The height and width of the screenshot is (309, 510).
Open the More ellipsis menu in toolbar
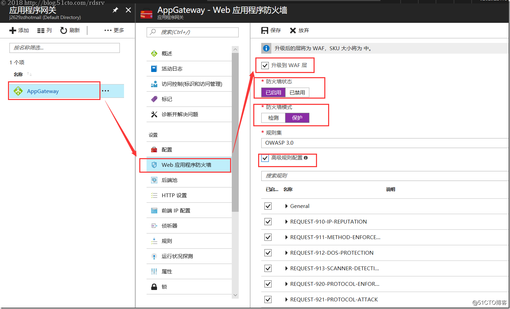pyautogui.click(x=108, y=30)
